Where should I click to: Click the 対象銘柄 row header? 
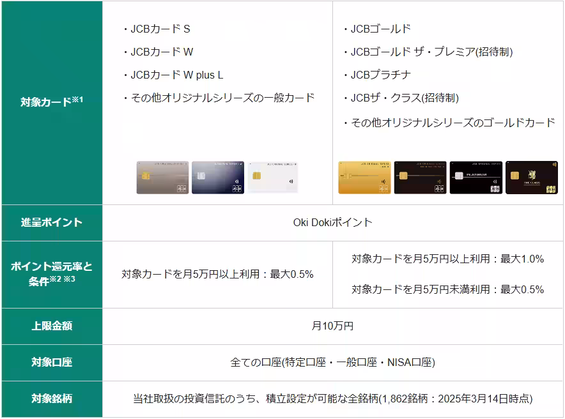tap(52, 397)
